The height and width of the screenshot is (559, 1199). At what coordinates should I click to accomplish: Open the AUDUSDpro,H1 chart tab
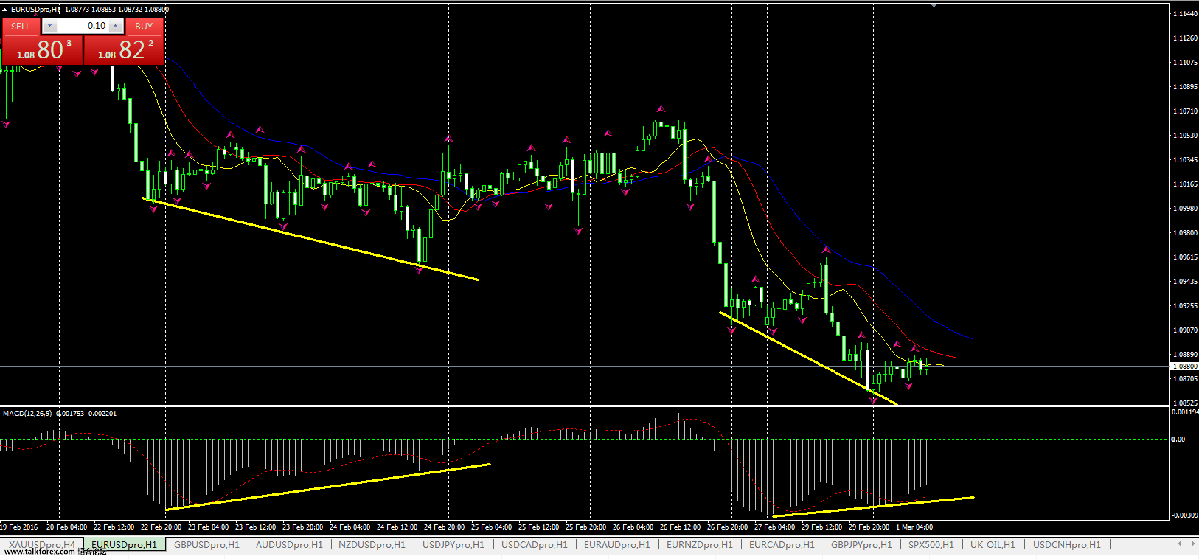[289, 545]
